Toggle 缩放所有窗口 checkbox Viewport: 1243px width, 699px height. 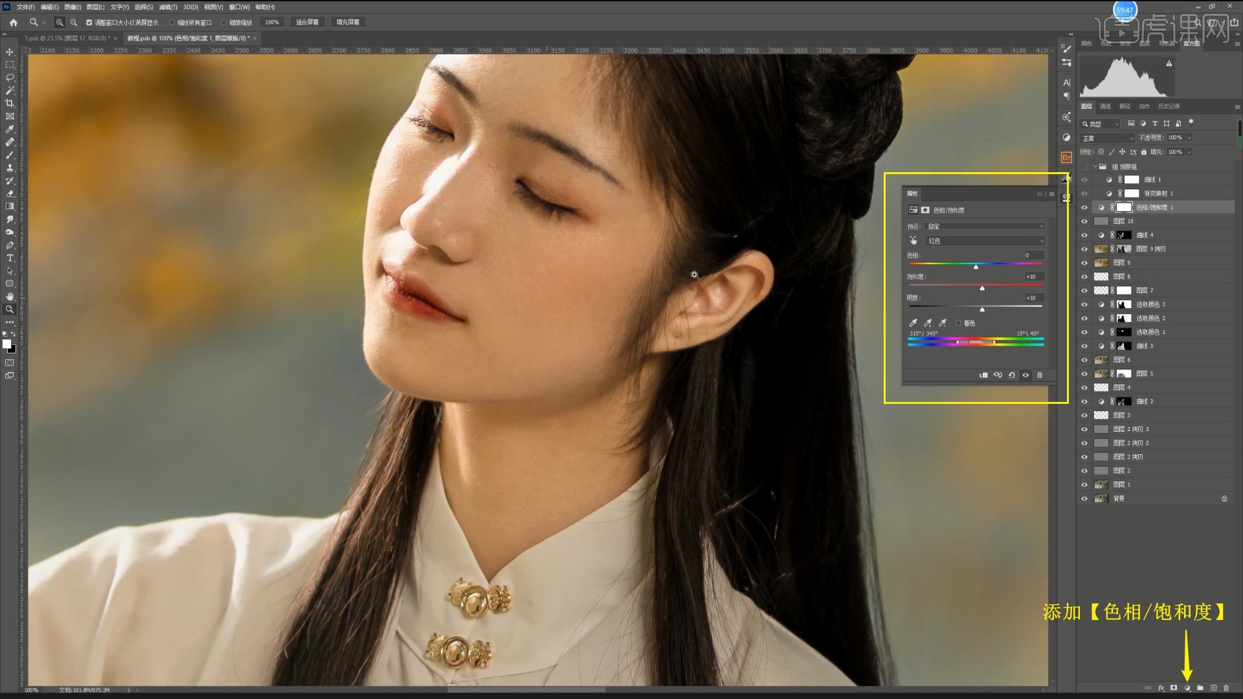pos(172,23)
